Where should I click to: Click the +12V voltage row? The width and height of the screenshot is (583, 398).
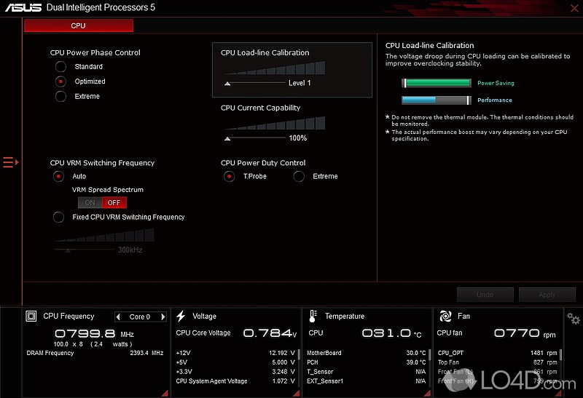click(235, 353)
